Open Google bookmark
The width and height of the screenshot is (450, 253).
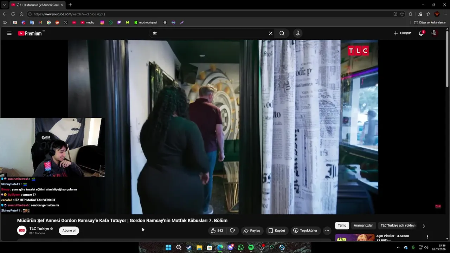(x=49, y=22)
